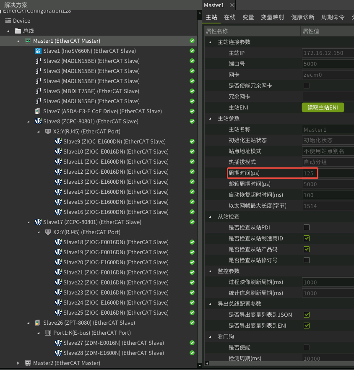Click the RJ45 port icon under Slave8
Image resolution: width=354 pixels, height=370 pixels.
48,131
